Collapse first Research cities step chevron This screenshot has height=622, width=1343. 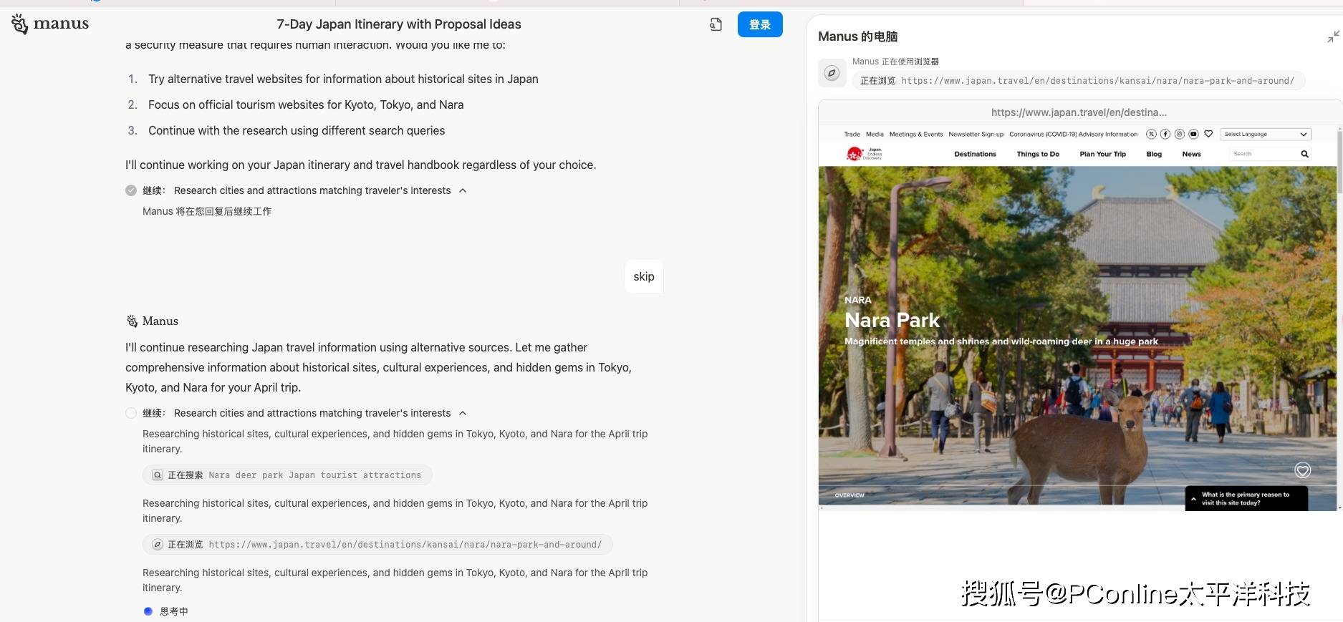(463, 190)
